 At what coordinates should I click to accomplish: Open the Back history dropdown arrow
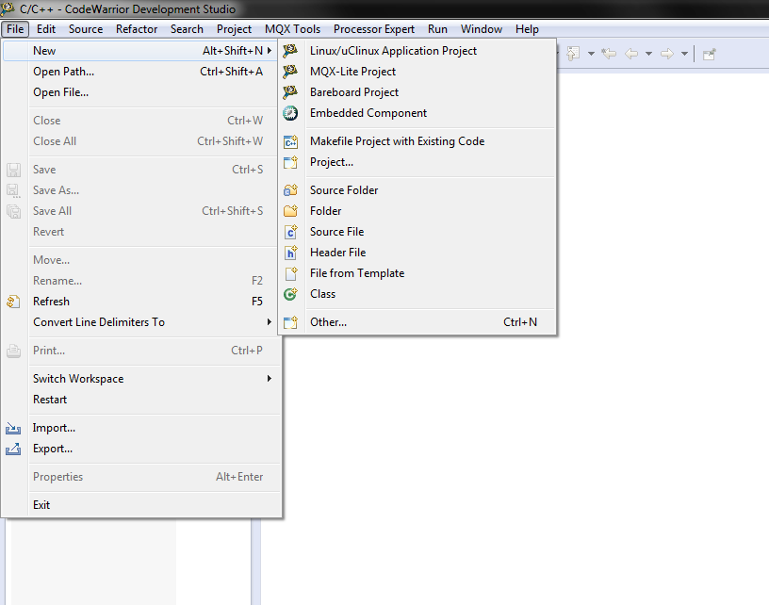[648, 54]
